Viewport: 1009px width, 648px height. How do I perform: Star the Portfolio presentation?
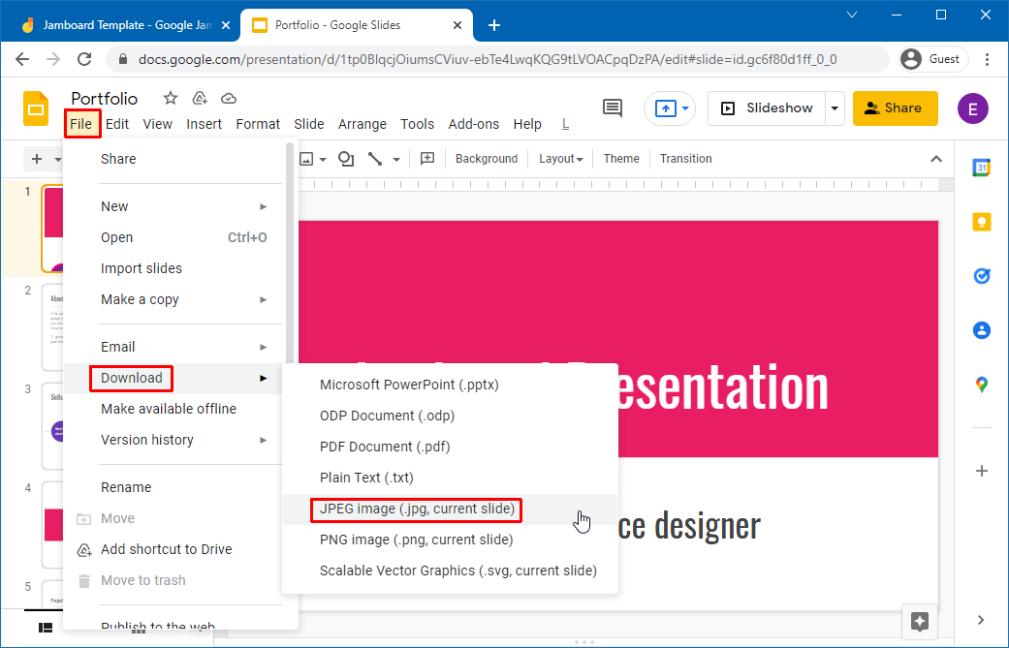click(x=171, y=98)
